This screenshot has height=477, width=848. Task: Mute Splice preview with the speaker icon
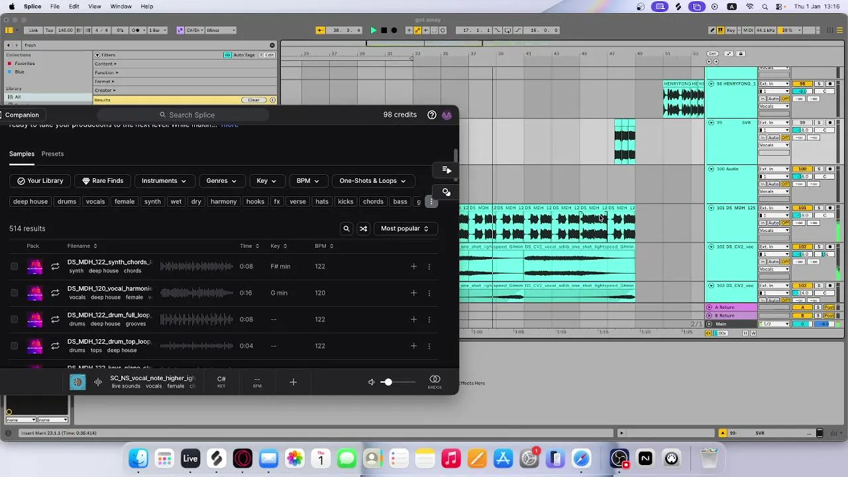tap(371, 382)
